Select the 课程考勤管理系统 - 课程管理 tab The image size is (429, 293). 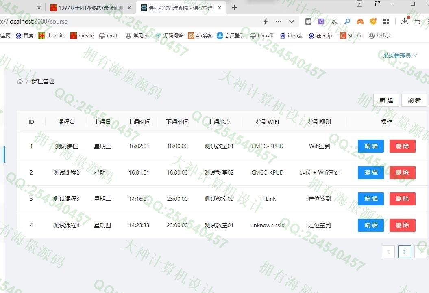pyautogui.click(x=181, y=8)
